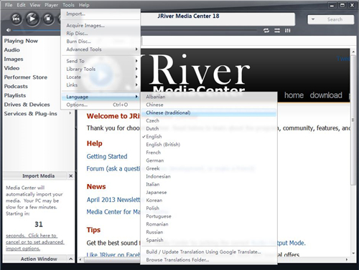Open Drives & Devices in sidebar
359x270 pixels.
point(27,105)
